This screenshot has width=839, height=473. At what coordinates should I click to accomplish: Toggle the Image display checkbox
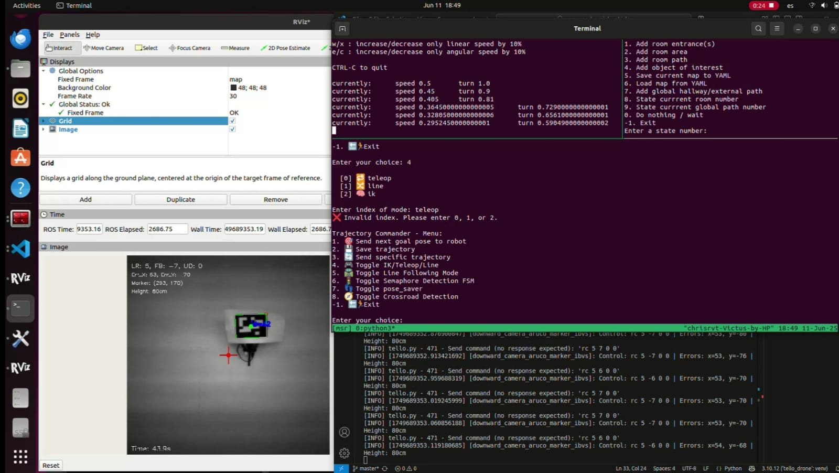click(232, 130)
